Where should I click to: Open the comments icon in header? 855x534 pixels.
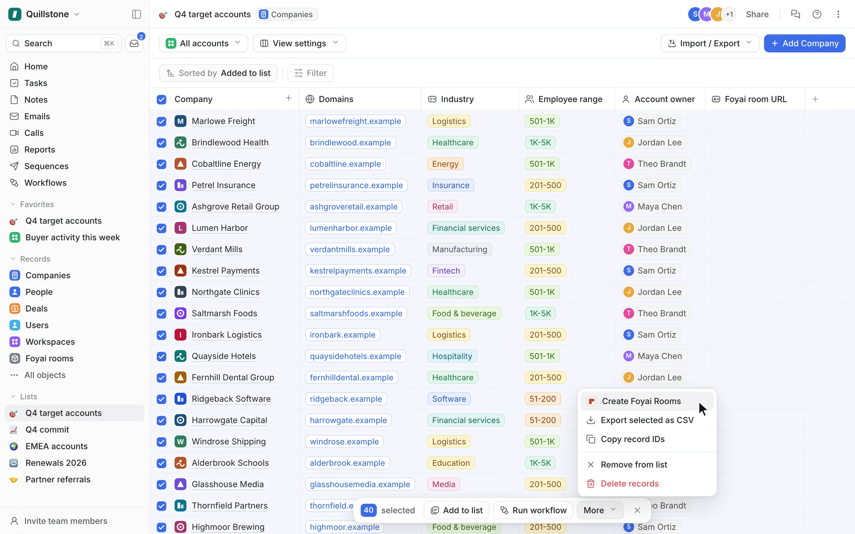click(795, 14)
